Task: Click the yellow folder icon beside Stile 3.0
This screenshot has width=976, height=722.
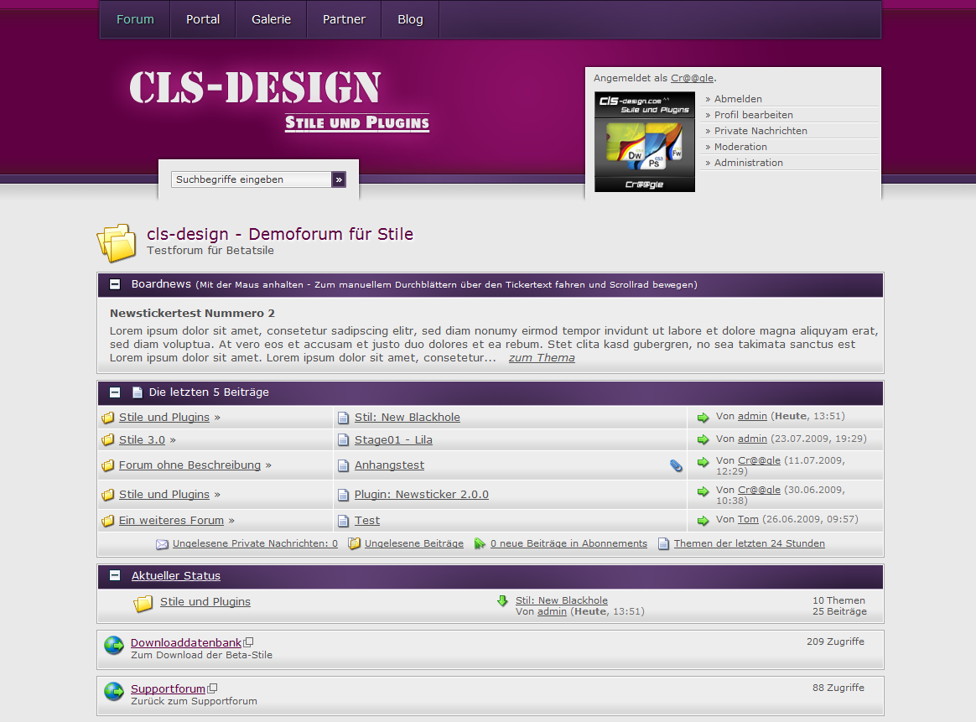Action: (x=107, y=440)
